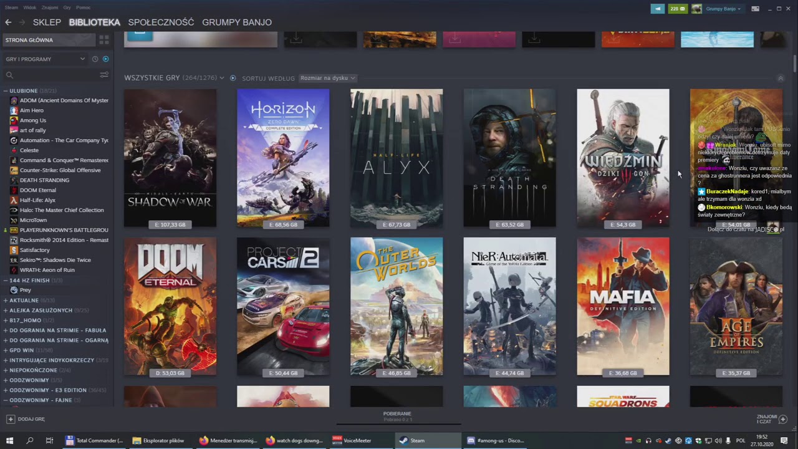Open the Mafia Definitive Edition cover
The height and width of the screenshot is (449, 798).
coord(623,307)
